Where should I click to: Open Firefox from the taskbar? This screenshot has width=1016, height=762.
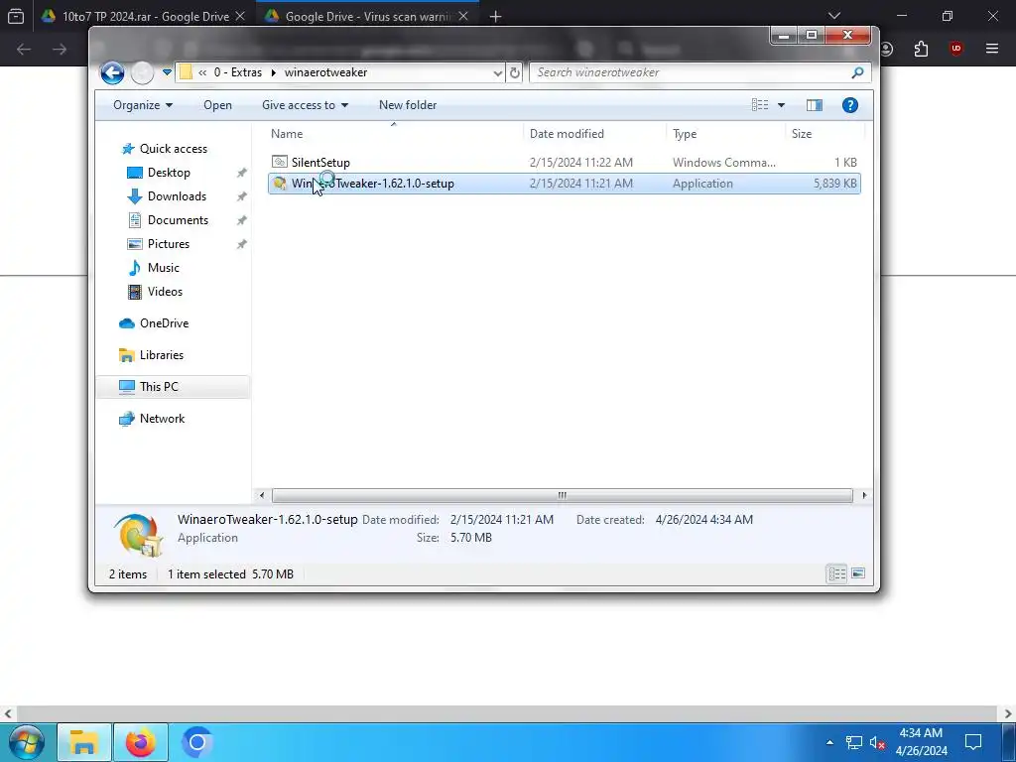click(x=140, y=742)
